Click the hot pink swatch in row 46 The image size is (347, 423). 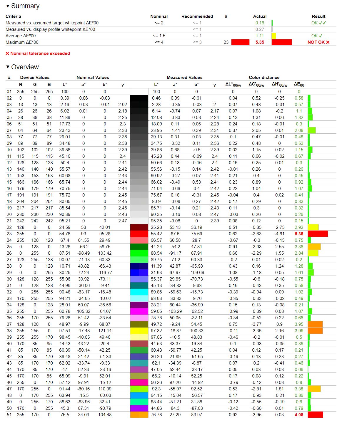139,382
